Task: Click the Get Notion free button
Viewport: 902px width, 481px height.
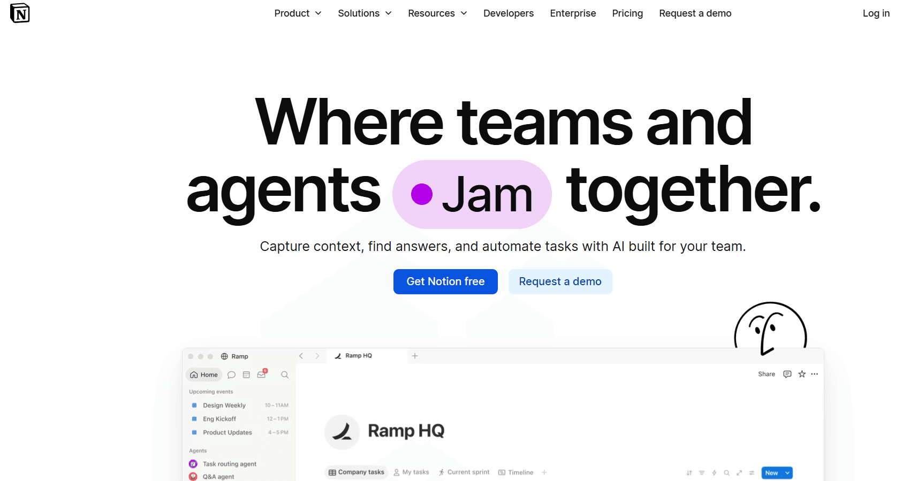Action: [x=445, y=281]
